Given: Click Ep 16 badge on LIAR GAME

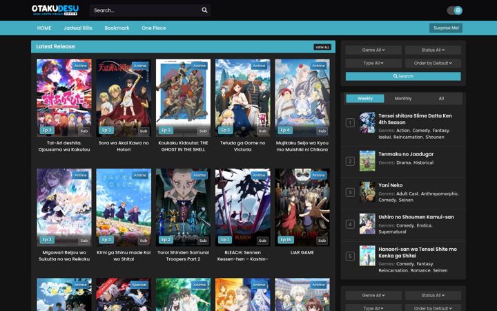Looking at the screenshot, I should (x=286, y=240).
